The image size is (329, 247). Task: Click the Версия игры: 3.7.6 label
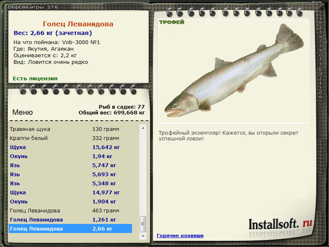tap(32, 7)
